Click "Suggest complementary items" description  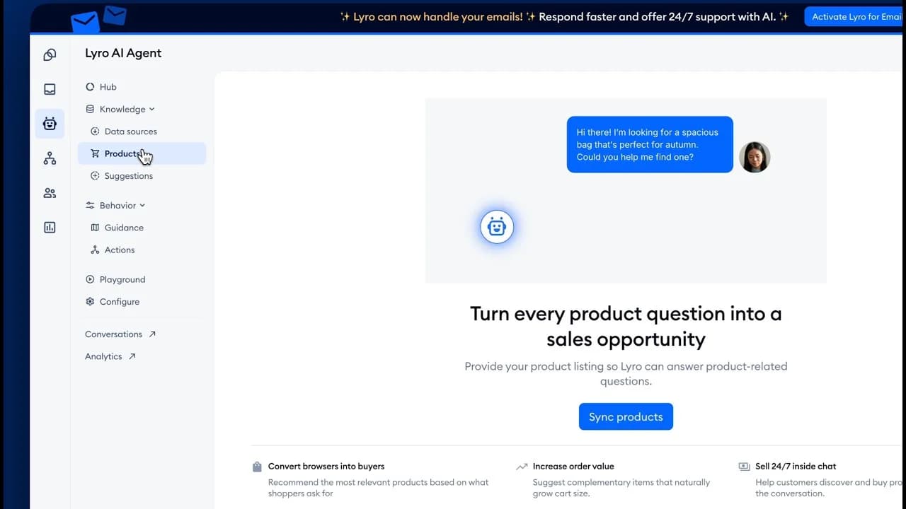621,488
